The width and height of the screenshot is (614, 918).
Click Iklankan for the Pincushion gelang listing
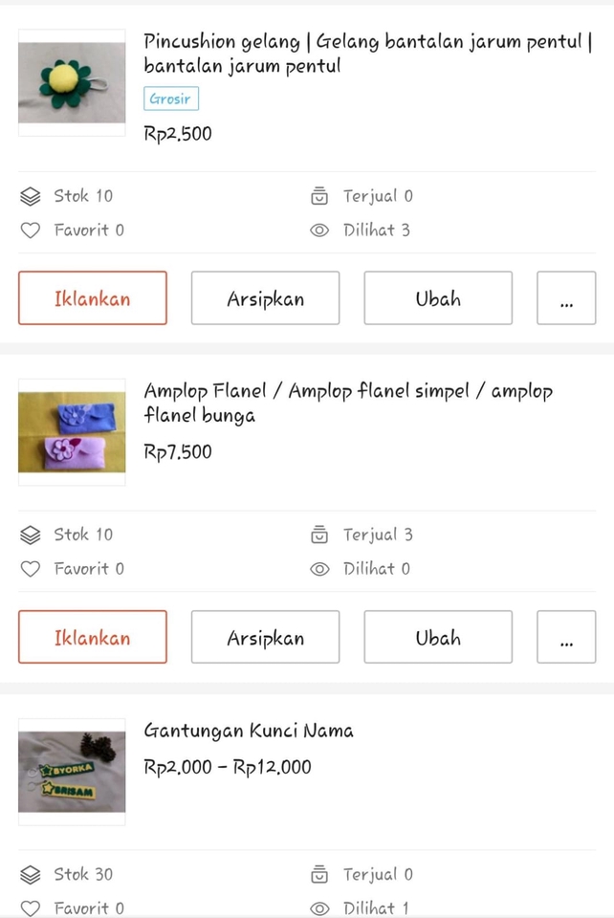click(x=92, y=298)
